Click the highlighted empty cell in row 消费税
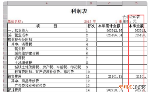 pyautogui.click(x=109, y=44)
